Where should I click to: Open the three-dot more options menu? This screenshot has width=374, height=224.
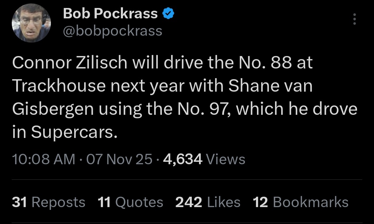354,19
